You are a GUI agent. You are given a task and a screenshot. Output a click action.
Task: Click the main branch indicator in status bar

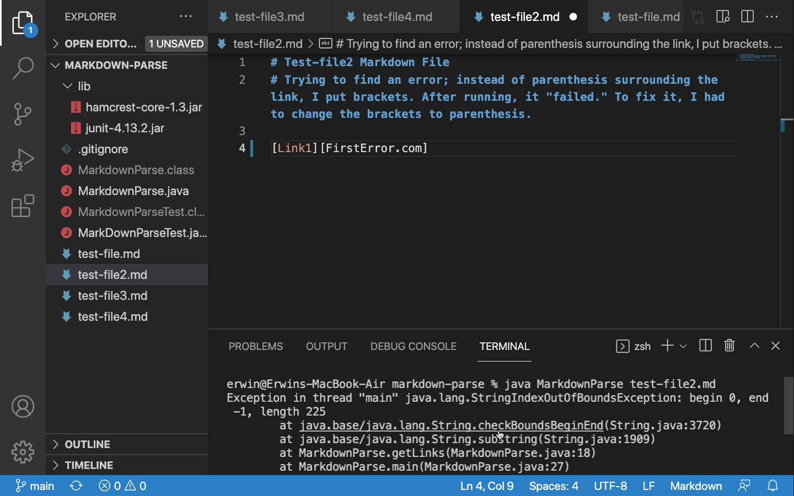35,486
